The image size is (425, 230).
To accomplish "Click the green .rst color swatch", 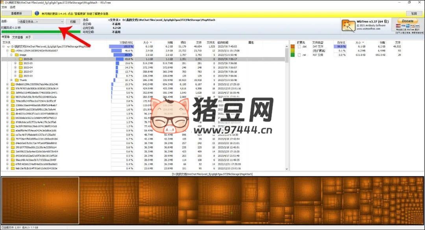I will [x=292, y=55].
